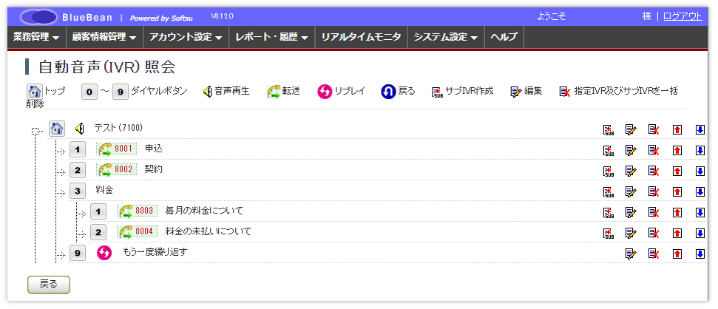Open the リアルタイムモニタ menu item
The height and width of the screenshot is (309, 718).
pyautogui.click(x=361, y=37)
